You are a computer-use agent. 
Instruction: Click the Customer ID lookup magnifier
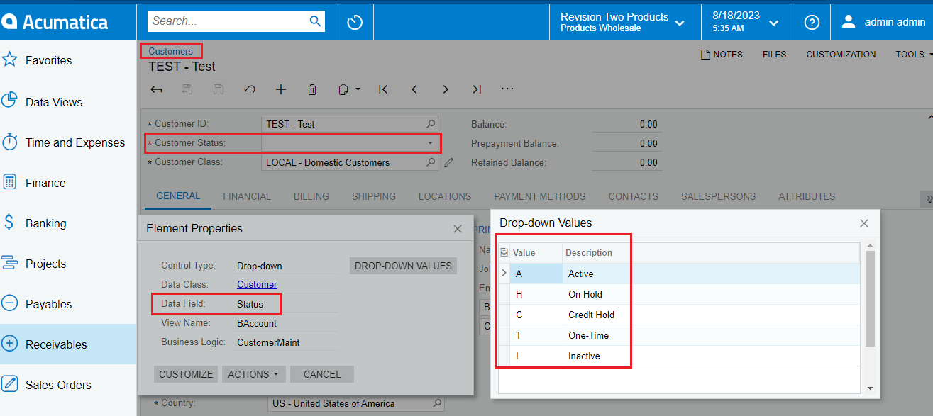(x=431, y=124)
